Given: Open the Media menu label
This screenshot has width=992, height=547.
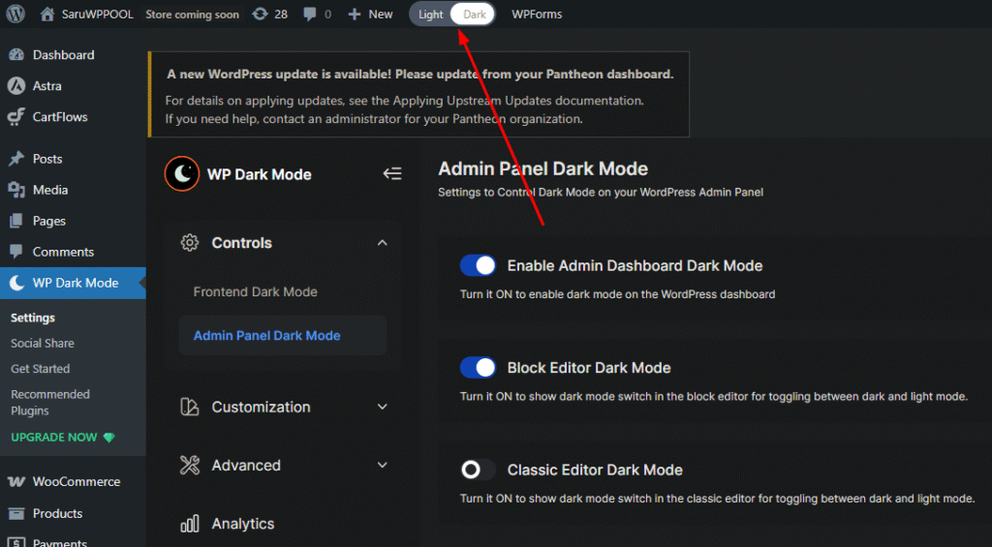Looking at the screenshot, I should coord(50,190).
